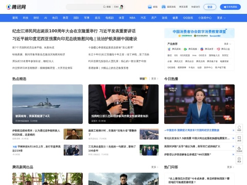Image resolution: width=247 pixels, height=185 pixels.
Task: Open 电视剧 in the navigation bar
Action: point(110,17)
